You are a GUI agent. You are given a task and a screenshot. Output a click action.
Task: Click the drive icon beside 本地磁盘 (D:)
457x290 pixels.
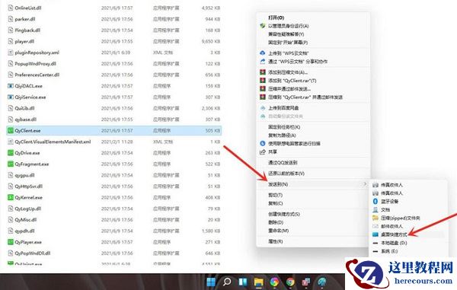(x=376, y=243)
